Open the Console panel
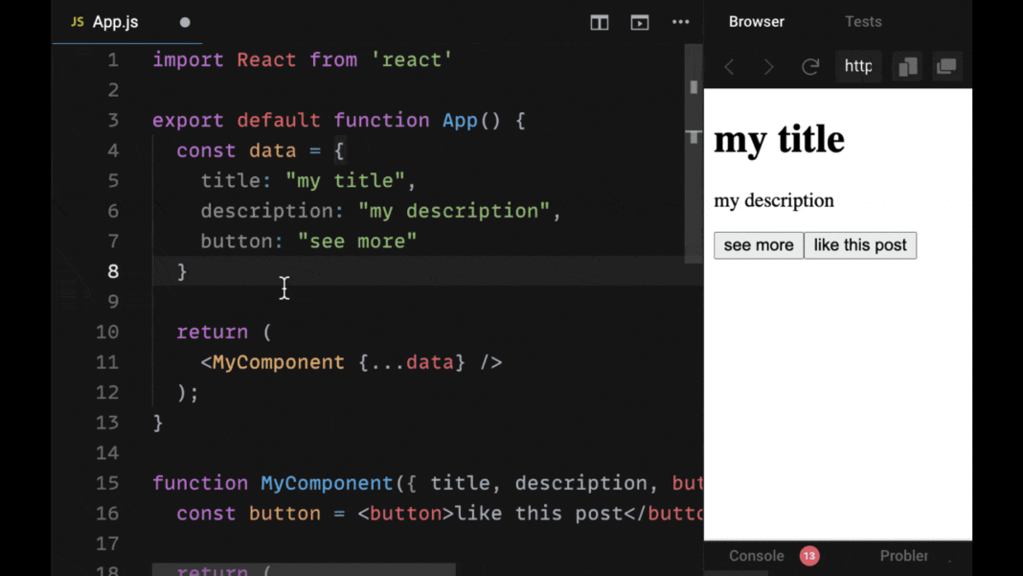 coord(757,556)
